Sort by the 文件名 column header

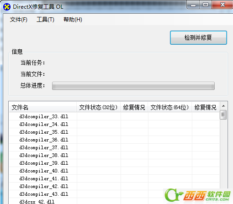click(42, 107)
